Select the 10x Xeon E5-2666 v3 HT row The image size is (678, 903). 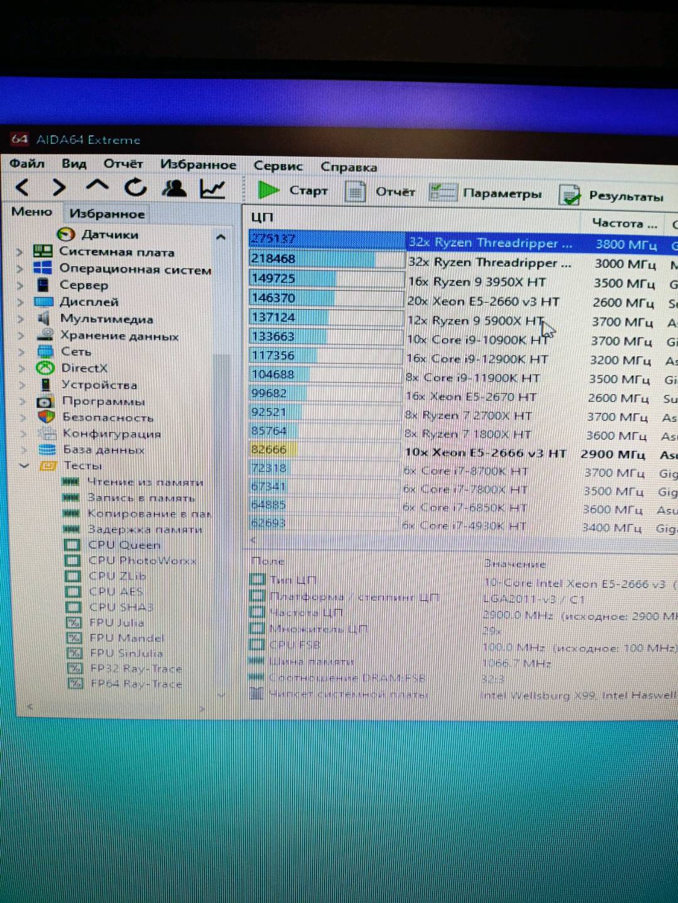tap(485, 453)
